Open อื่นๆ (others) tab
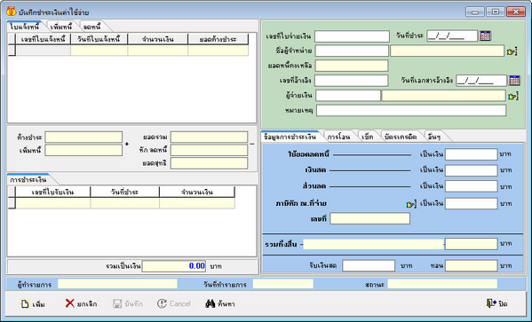The image size is (532, 322). pos(434,137)
